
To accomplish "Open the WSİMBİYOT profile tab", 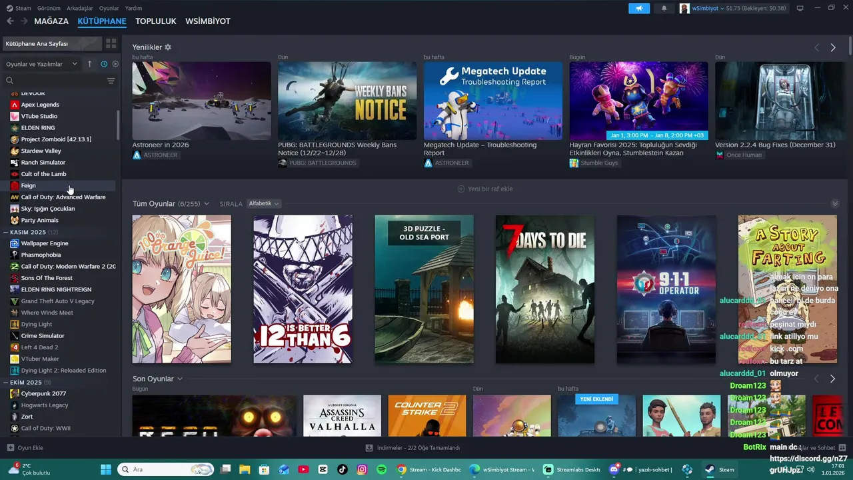I will pyautogui.click(x=208, y=21).
